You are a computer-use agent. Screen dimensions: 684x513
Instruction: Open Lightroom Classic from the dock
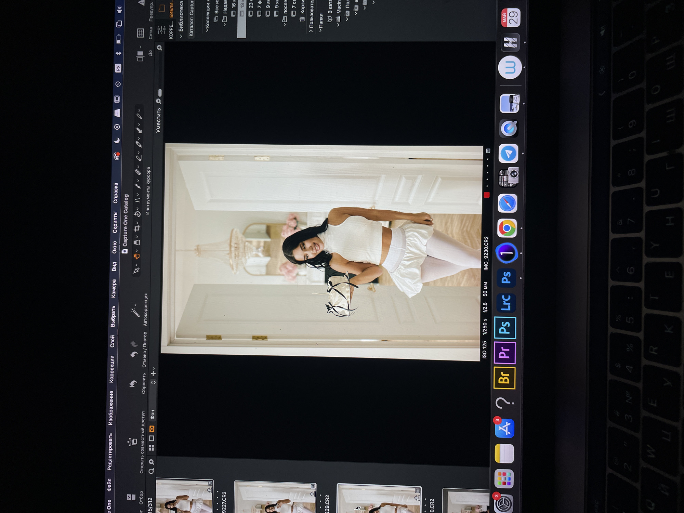click(506, 303)
